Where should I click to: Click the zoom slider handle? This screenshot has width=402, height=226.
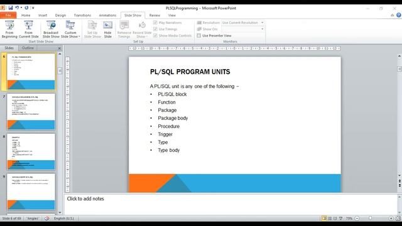coord(370,218)
